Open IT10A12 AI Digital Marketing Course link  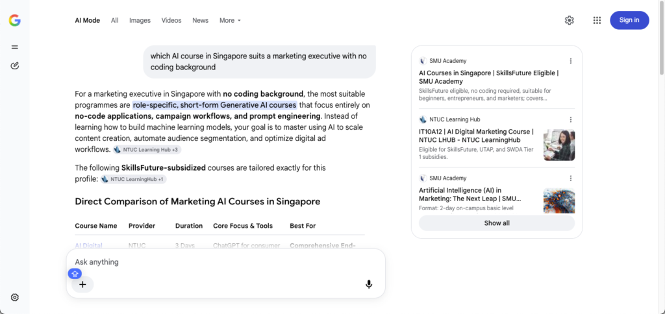tap(476, 136)
